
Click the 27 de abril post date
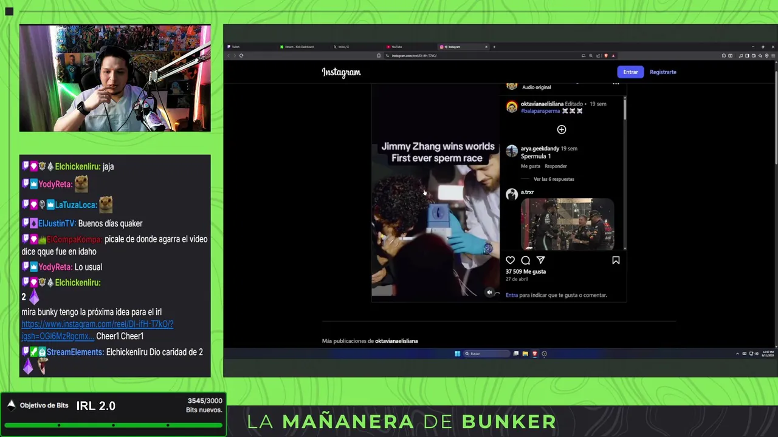pos(517,279)
